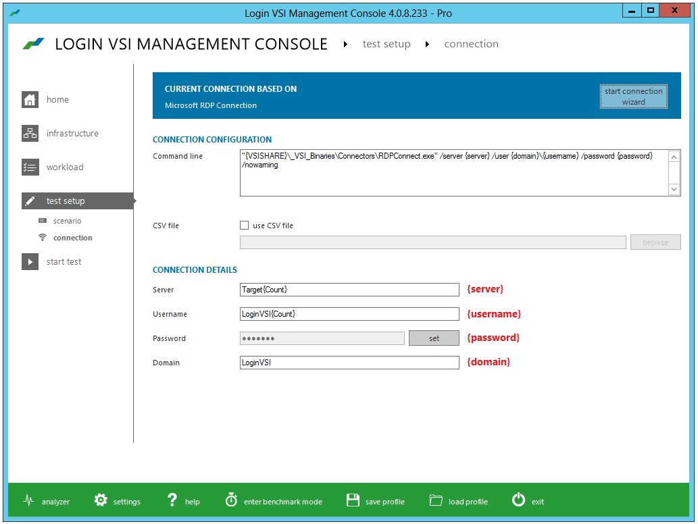This screenshot has height=524, width=698.
Task: Click the arrow before connection breadcrumb
Action: click(x=427, y=44)
